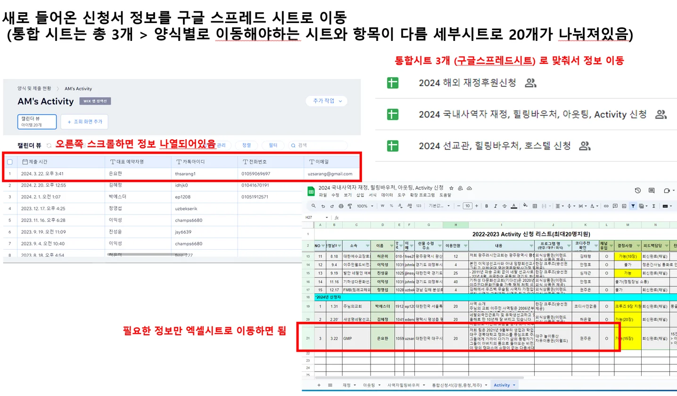The image size is (677, 396).
Task: Toggle strikethrough formatting
Action: (x=504, y=206)
